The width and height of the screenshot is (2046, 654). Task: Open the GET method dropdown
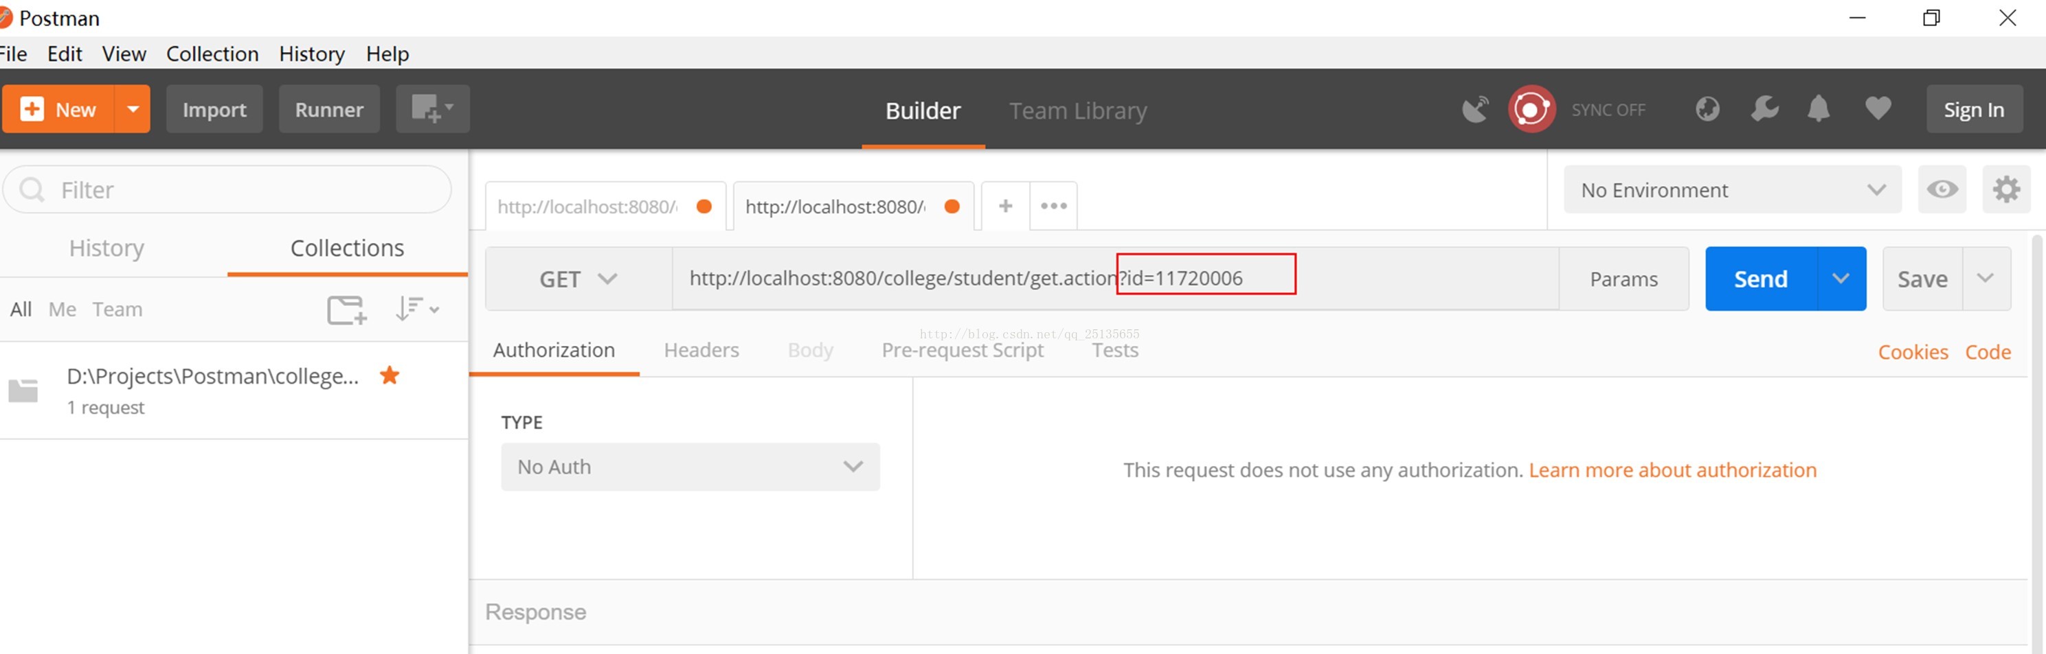579,279
